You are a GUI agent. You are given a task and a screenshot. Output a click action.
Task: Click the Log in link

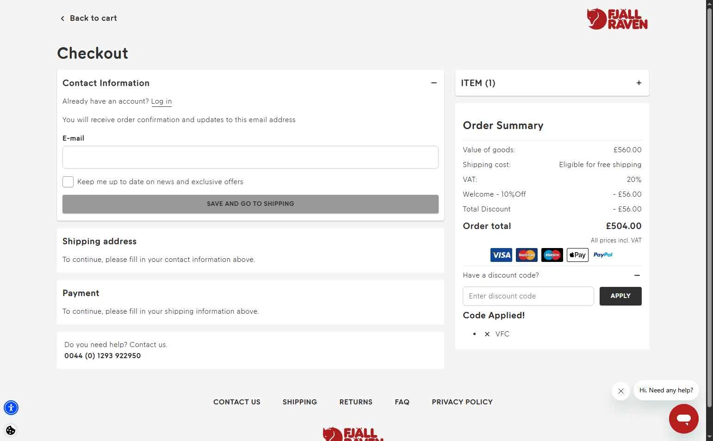click(x=161, y=101)
